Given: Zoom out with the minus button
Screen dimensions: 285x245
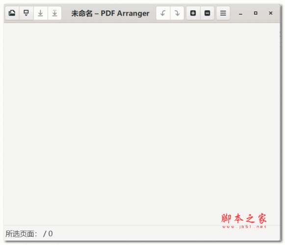Looking at the screenshot, I should coord(207,13).
